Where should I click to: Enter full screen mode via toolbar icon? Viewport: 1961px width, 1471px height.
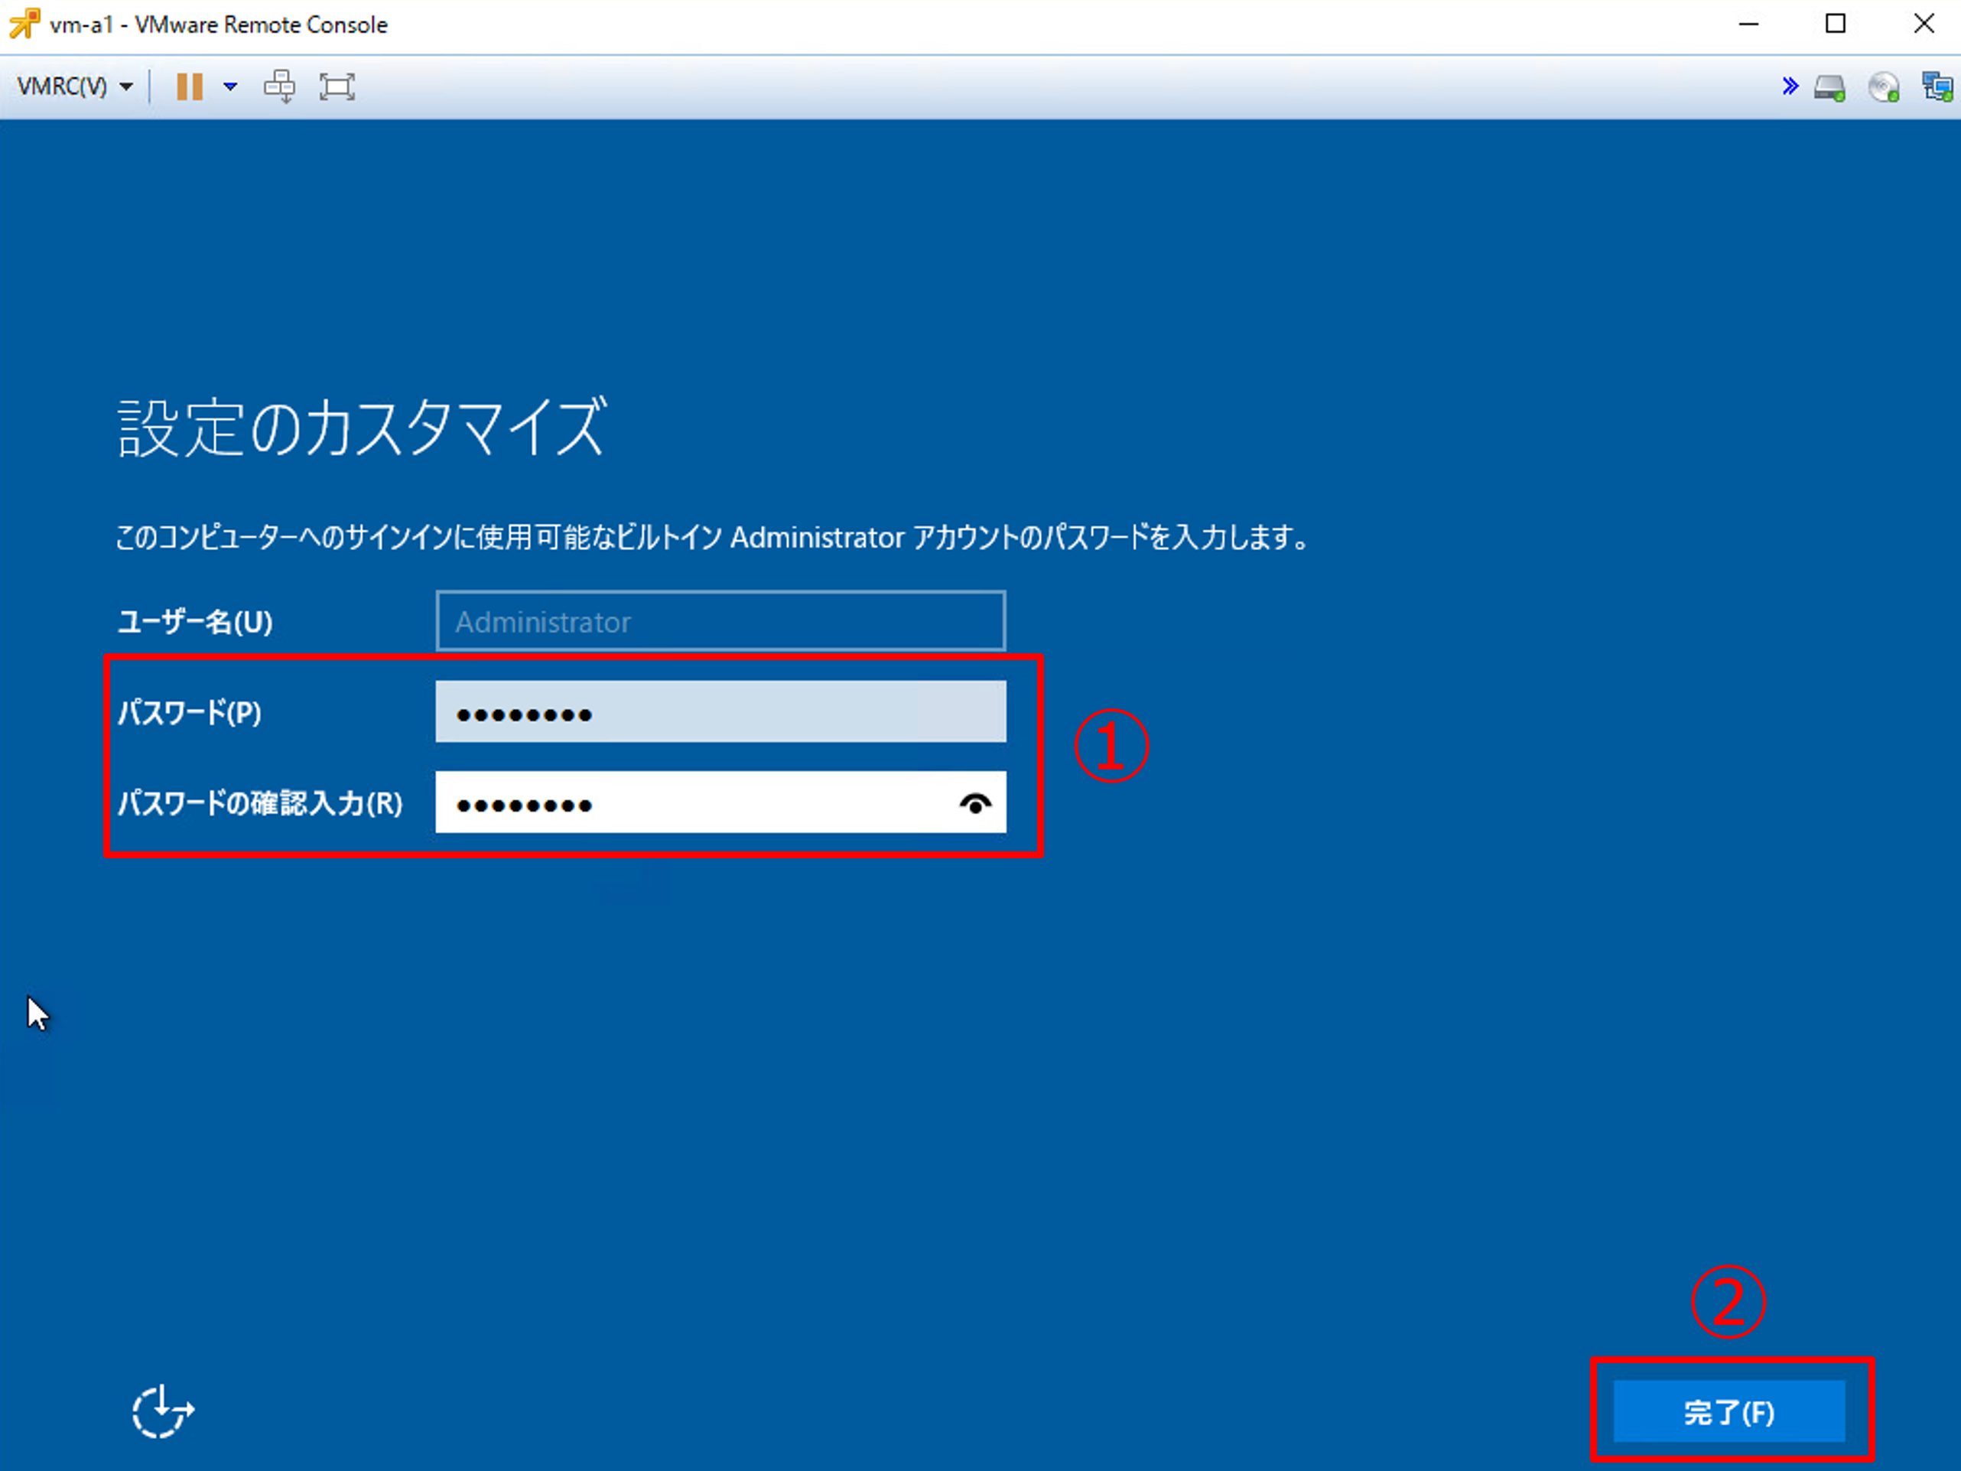tap(337, 86)
